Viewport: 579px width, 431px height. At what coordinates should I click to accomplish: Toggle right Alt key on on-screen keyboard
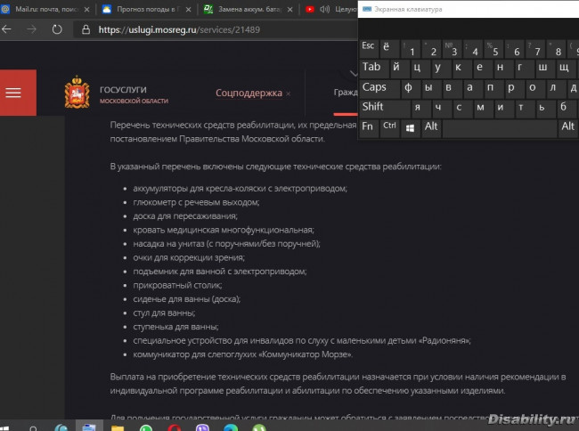[568, 128]
